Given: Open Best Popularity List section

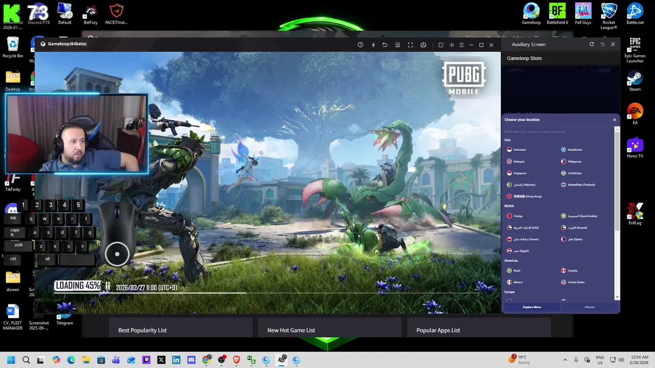Looking at the screenshot, I should point(142,330).
